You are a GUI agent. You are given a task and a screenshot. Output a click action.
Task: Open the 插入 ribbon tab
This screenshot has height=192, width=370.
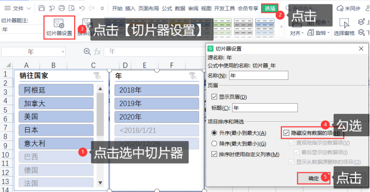point(130,9)
